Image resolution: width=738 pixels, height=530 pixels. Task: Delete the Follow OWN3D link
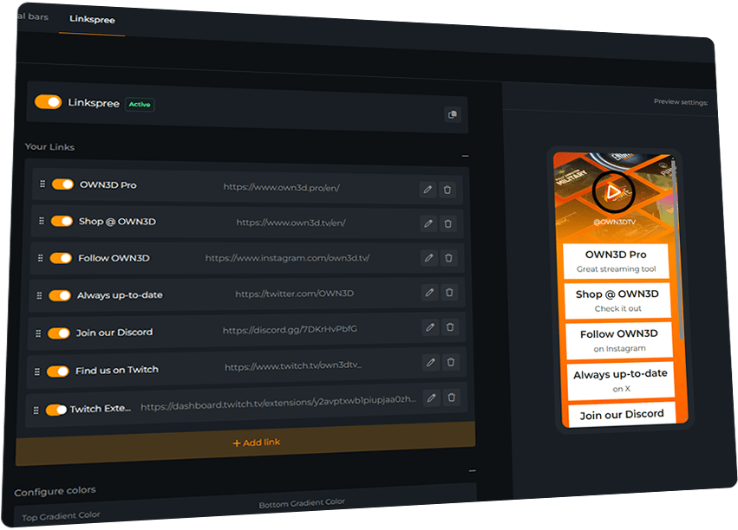tap(448, 258)
